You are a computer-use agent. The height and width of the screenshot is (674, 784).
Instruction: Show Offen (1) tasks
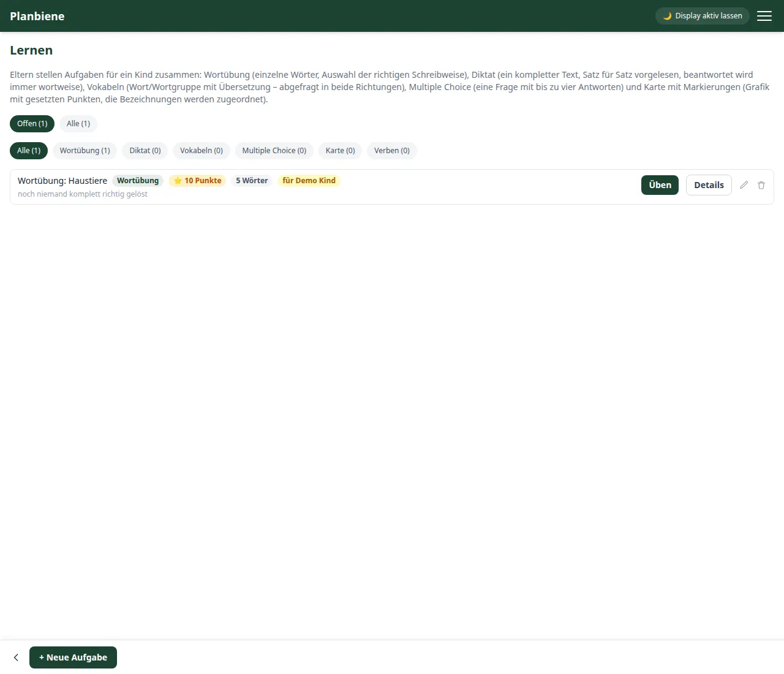(x=32, y=124)
